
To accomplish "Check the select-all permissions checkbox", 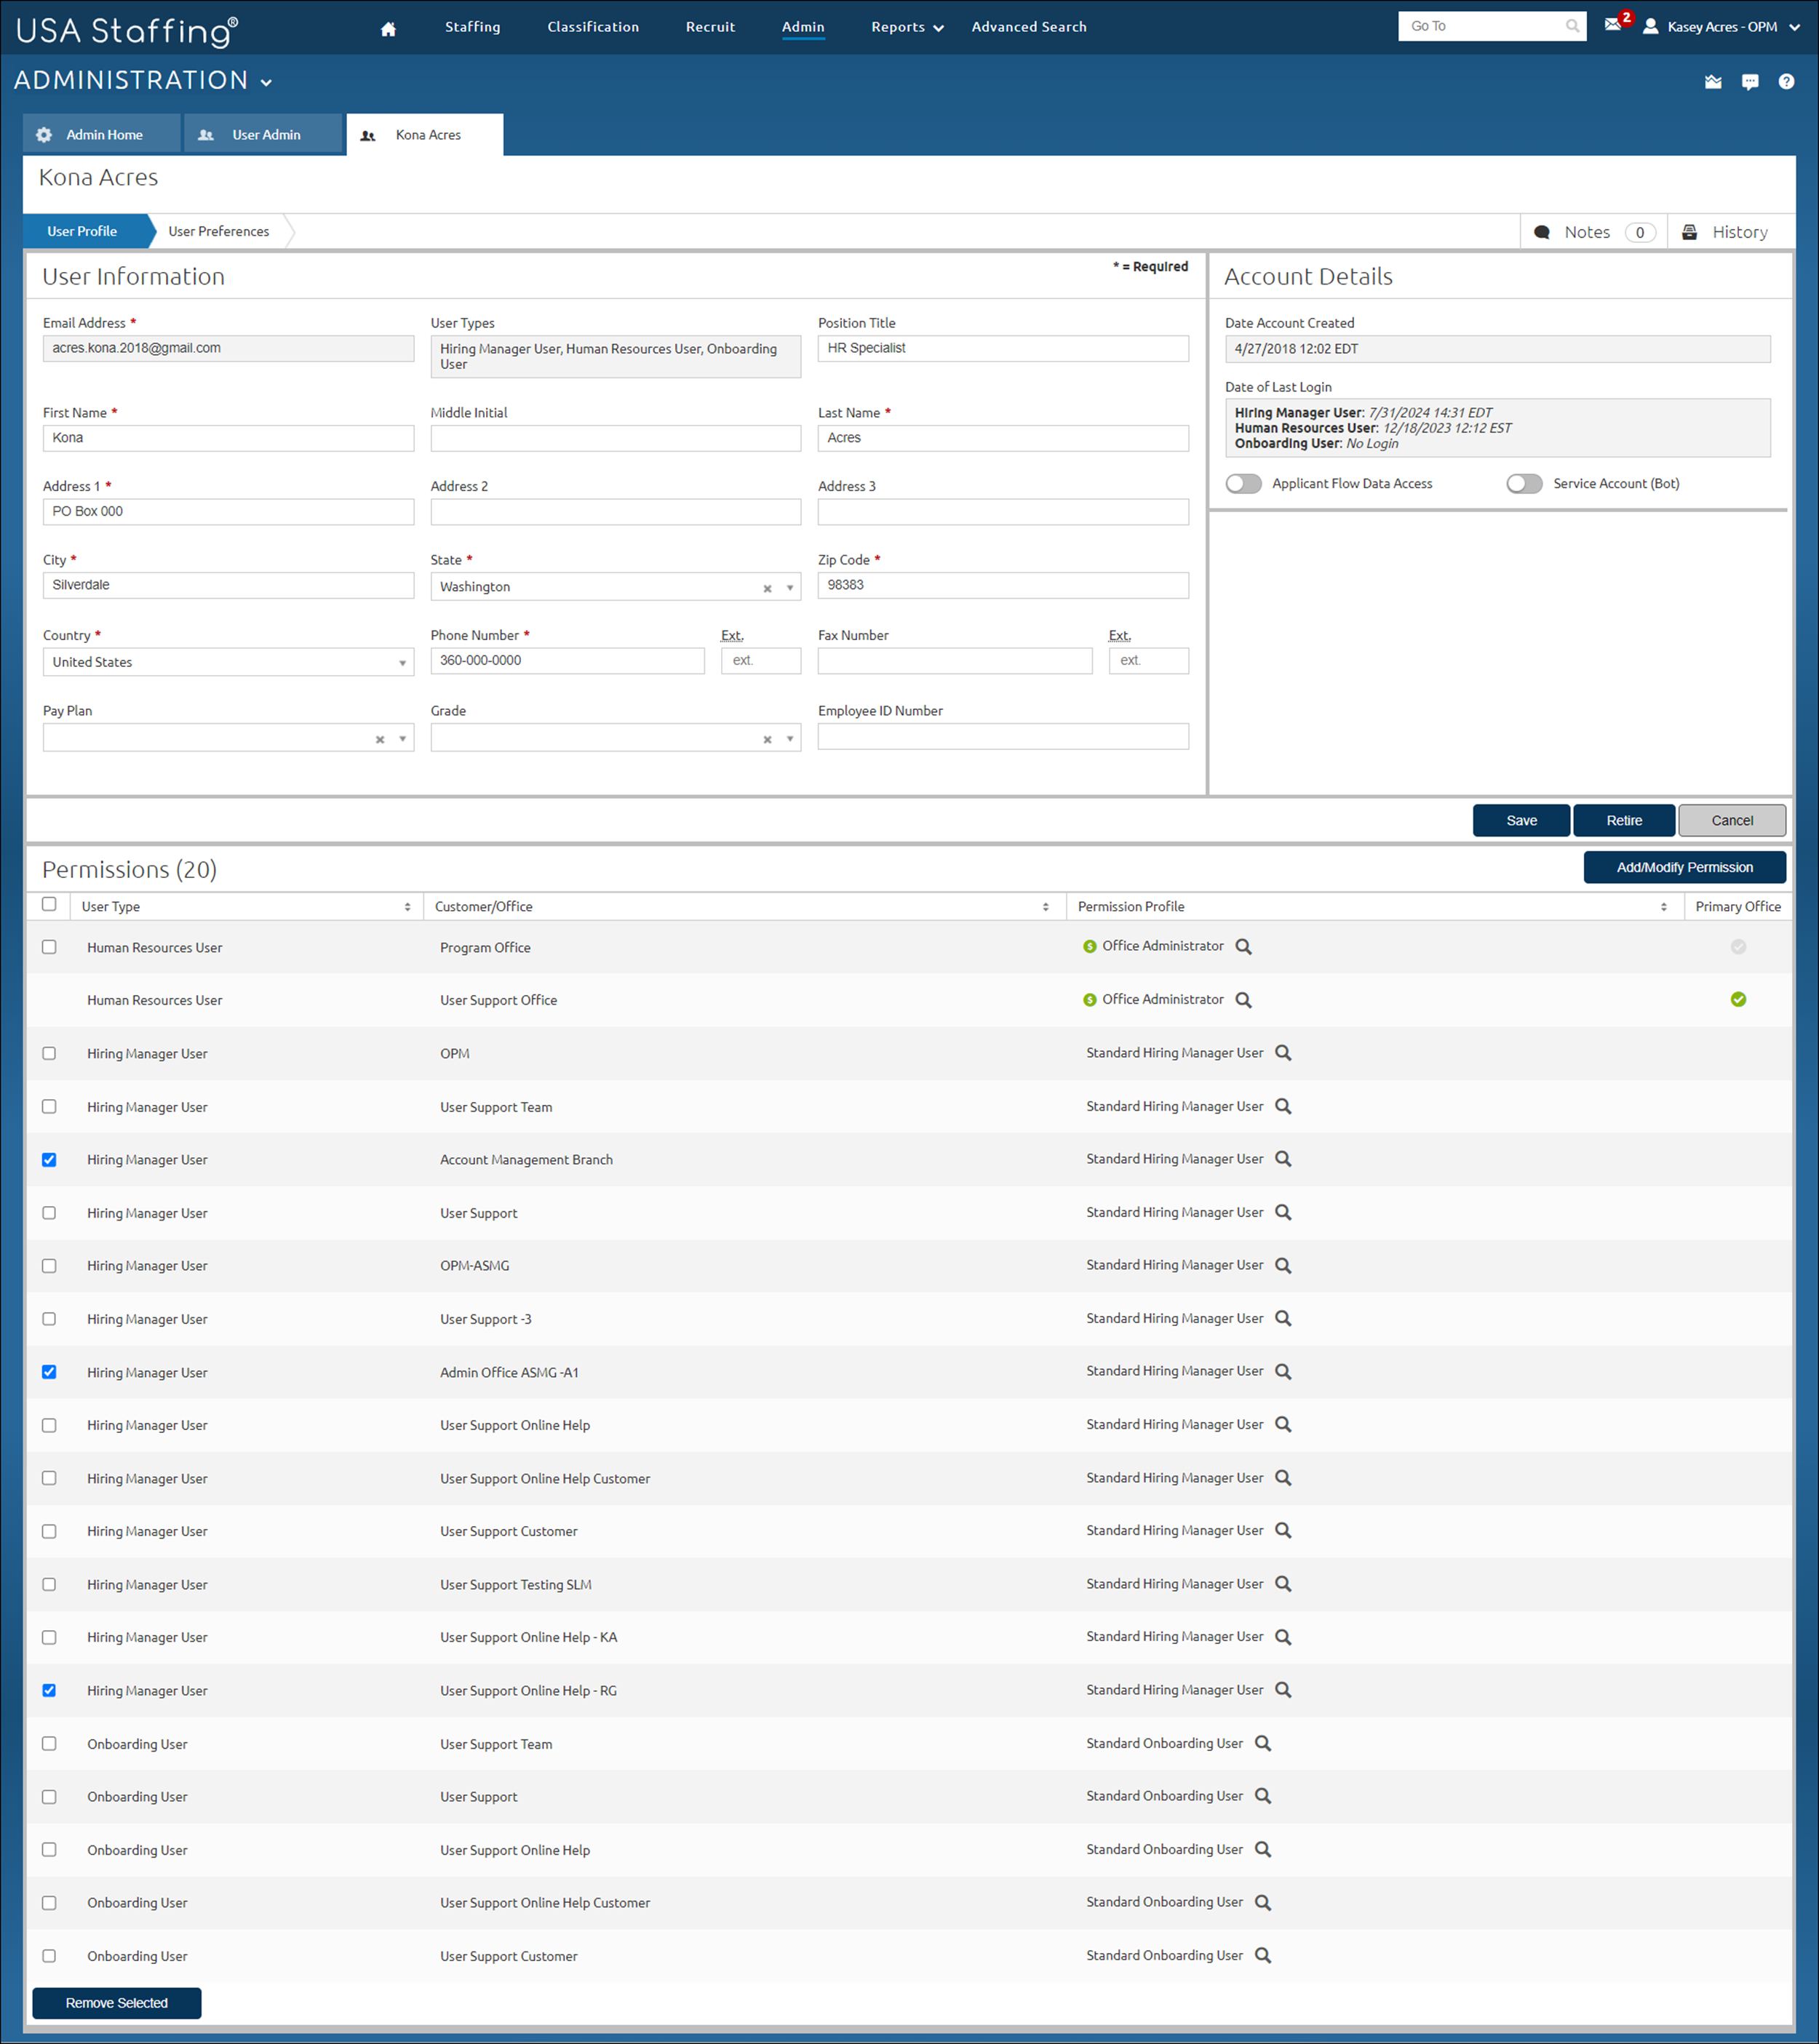I will pyautogui.click(x=49, y=904).
